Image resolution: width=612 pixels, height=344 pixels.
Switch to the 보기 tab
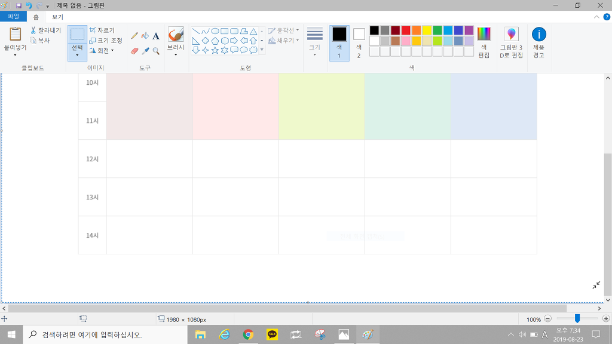[58, 17]
